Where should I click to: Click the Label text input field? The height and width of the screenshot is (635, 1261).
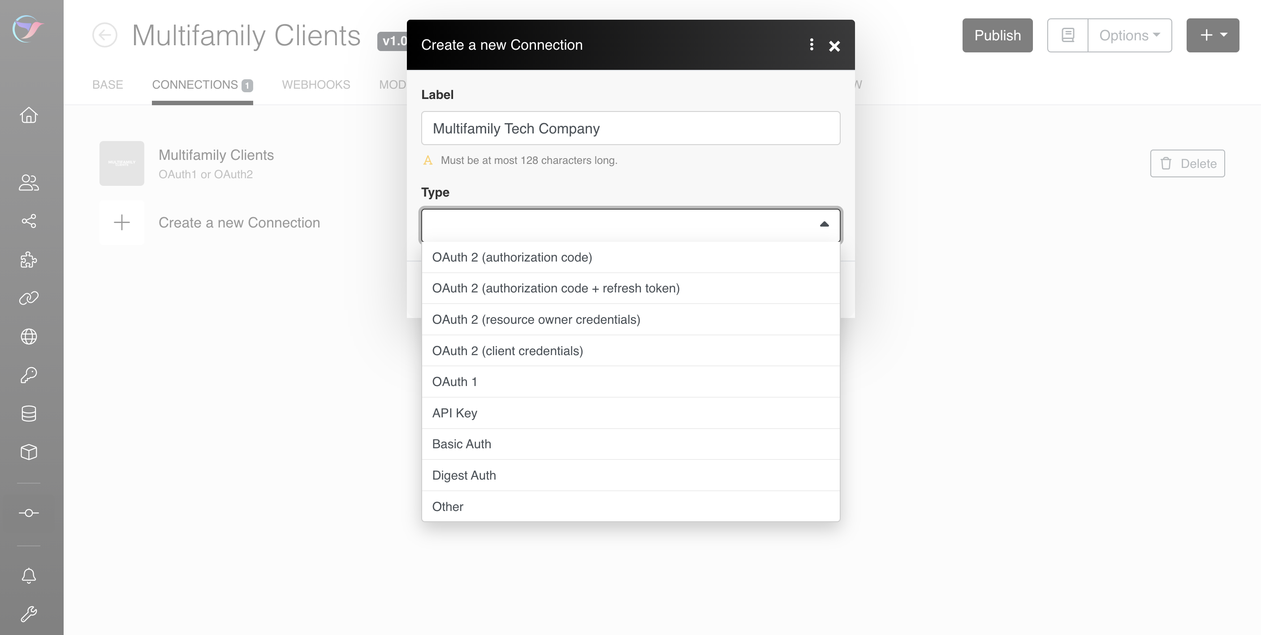coord(630,128)
